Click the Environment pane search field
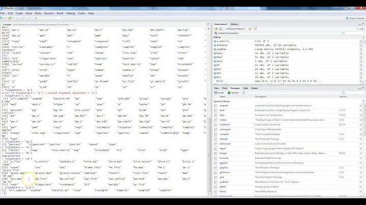The height and width of the screenshot is (205, 366). click(352, 33)
